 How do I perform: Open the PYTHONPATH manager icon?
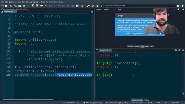click(93, 6)
